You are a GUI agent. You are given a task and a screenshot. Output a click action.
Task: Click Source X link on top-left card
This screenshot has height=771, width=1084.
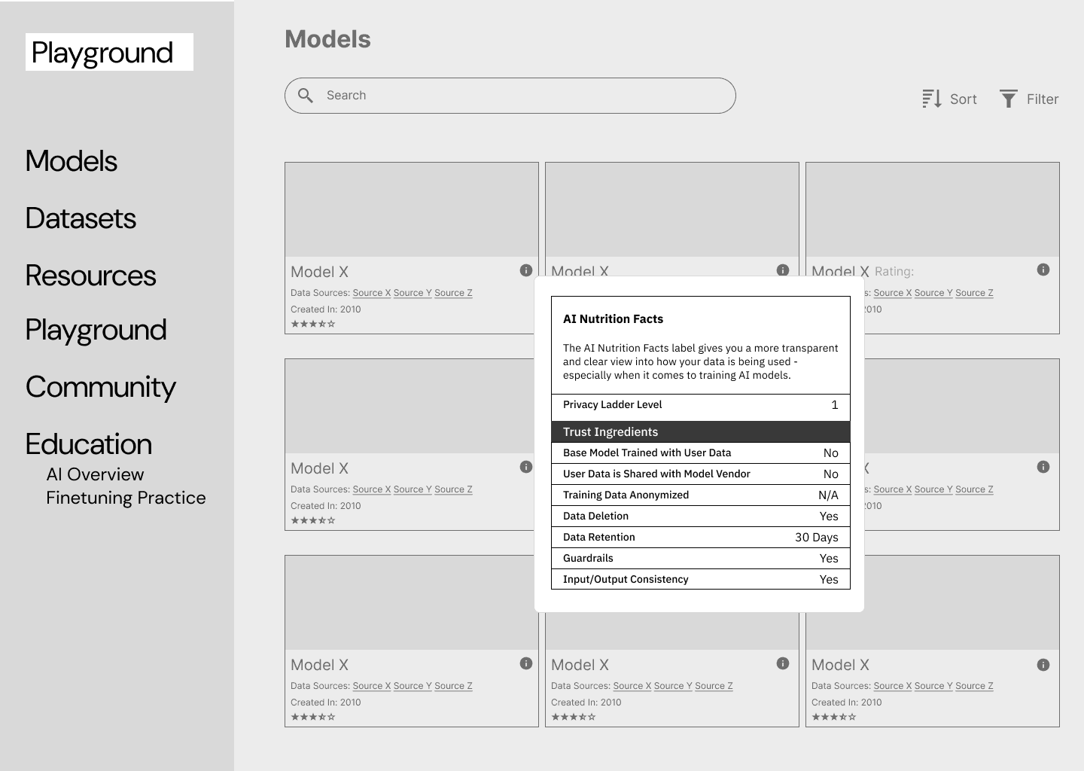[x=367, y=293]
